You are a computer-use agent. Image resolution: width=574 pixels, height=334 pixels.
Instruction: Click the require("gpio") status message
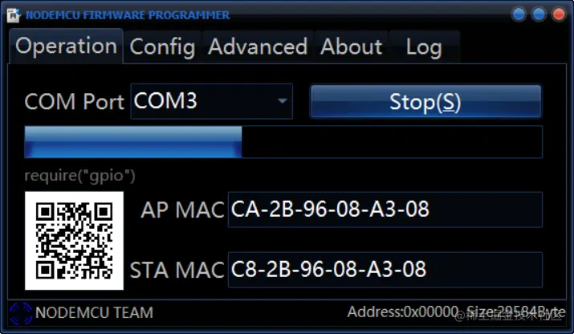[79, 175]
